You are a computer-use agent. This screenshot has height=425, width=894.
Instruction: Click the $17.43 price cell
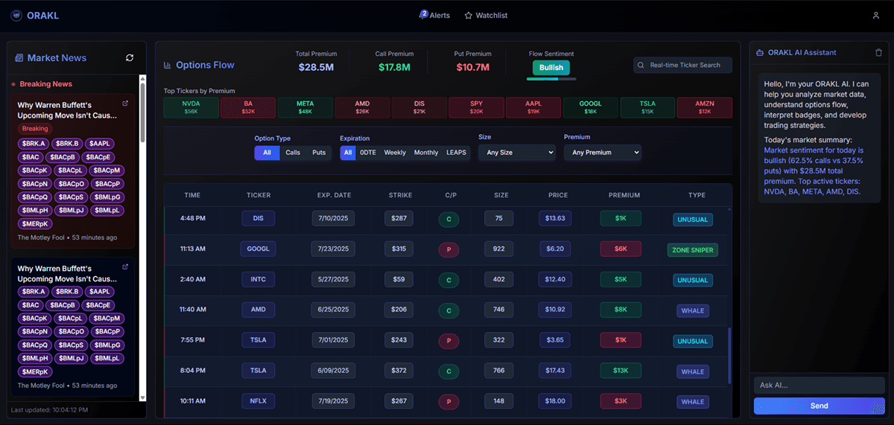[x=555, y=371]
